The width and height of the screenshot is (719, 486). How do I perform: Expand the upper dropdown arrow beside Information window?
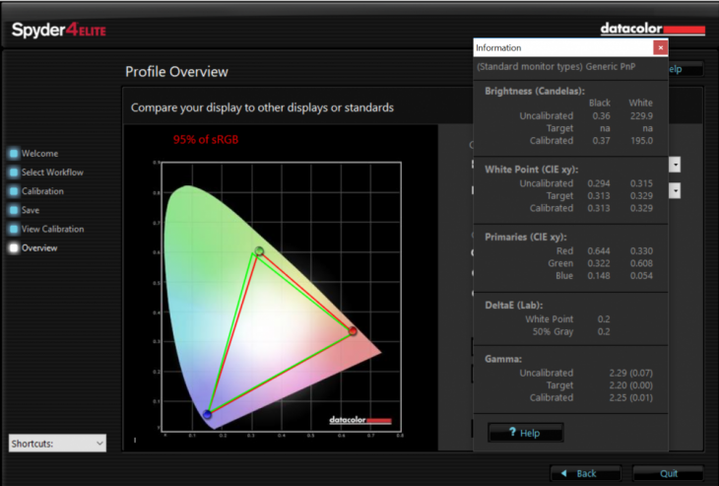click(x=675, y=165)
